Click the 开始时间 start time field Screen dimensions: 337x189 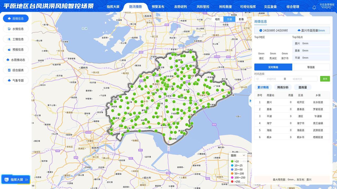click(271, 79)
